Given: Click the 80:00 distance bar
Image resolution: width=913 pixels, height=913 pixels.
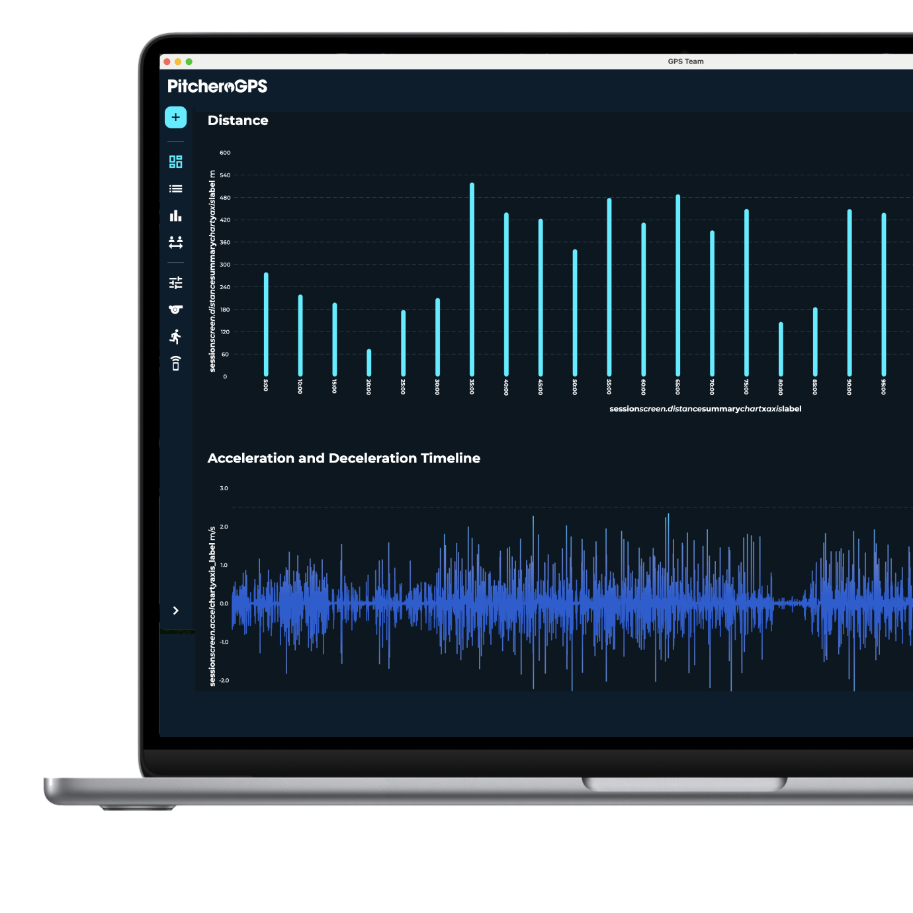Looking at the screenshot, I should tap(781, 349).
